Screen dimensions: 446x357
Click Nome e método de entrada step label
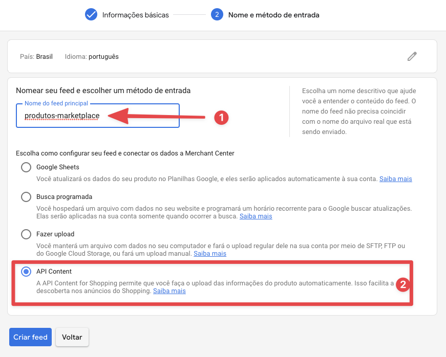click(273, 15)
